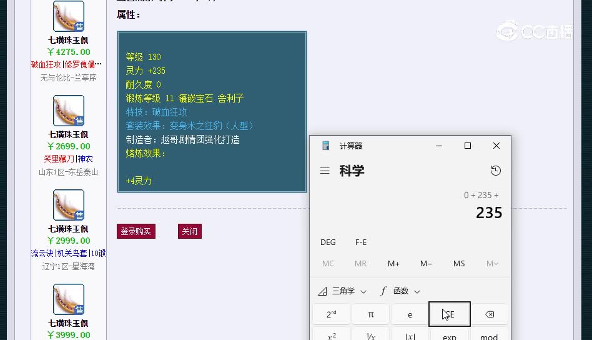Toggle DEG angle unit mode
This screenshot has height=340, width=592.
[328, 242]
